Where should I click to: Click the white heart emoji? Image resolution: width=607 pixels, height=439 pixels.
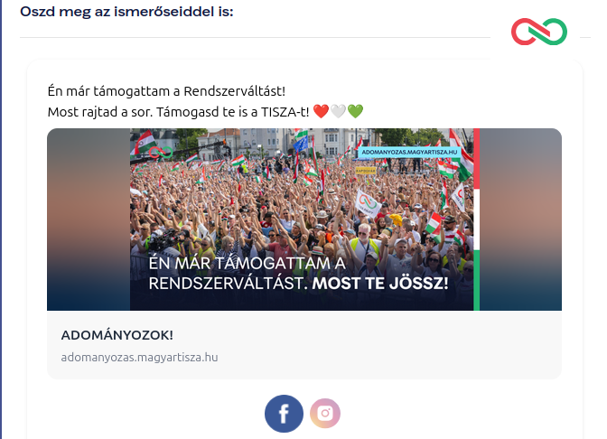(x=338, y=111)
